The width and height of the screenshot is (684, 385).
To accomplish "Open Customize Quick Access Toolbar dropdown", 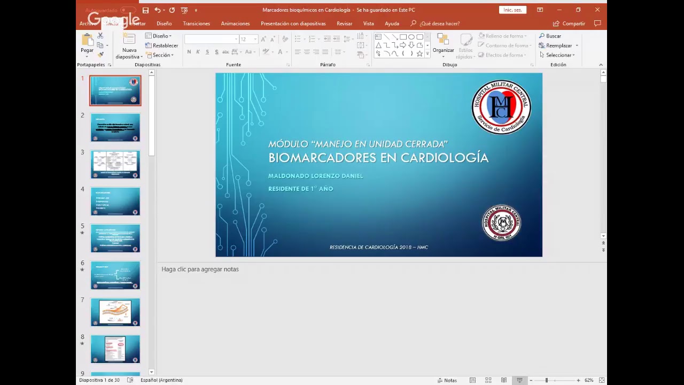I will 196,10.
